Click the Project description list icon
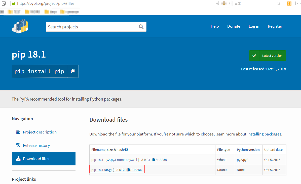 [x=18, y=132]
